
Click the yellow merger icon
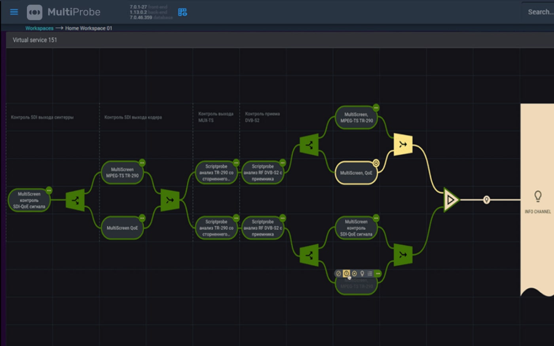[x=403, y=145]
